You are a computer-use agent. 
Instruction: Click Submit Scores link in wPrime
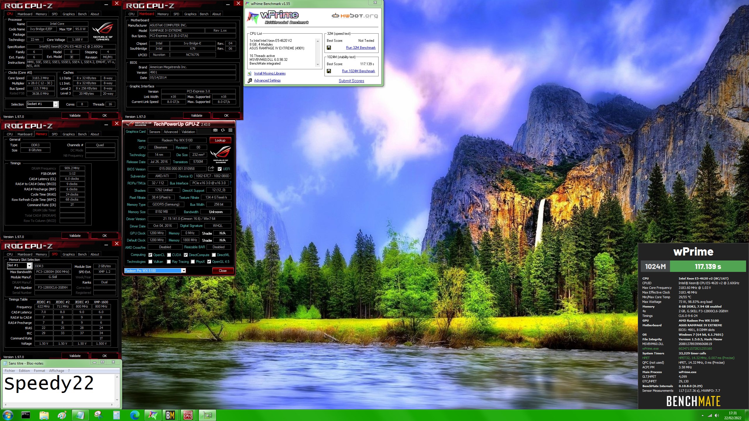[351, 81]
